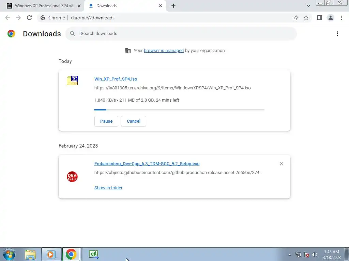The width and height of the screenshot is (349, 261).
Task: Share this page via the share icon
Action: [295, 18]
